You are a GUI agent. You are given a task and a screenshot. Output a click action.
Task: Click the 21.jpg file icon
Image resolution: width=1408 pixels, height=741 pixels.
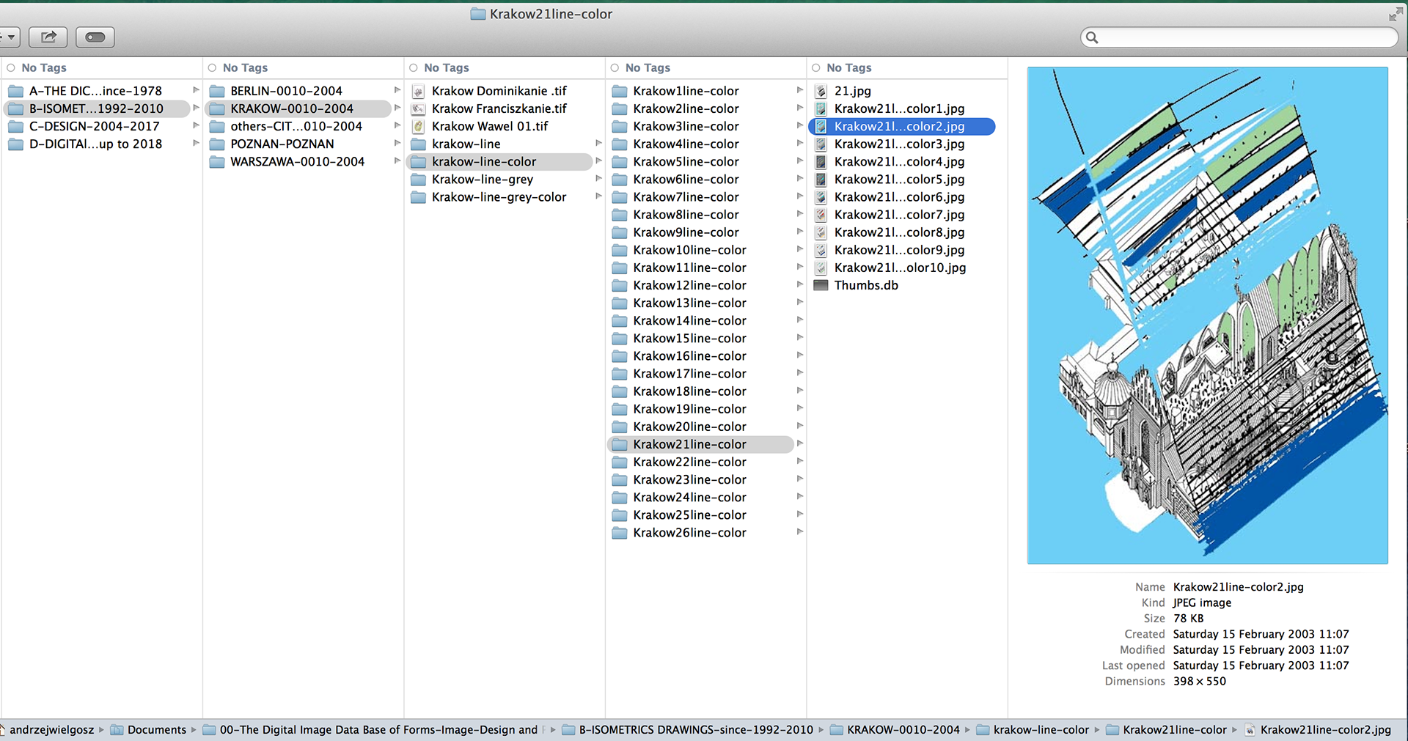click(821, 91)
